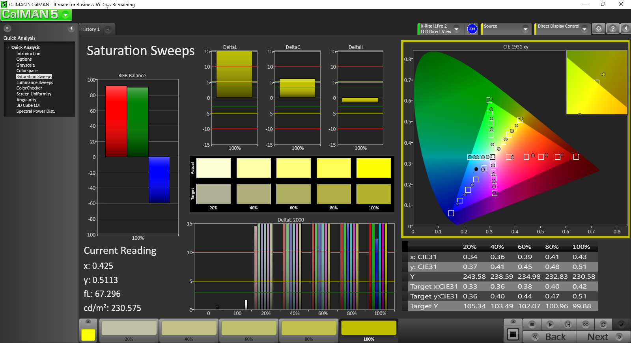Image resolution: width=631 pixels, height=343 pixels.
Task: Click the Next button
Action: point(603,337)
